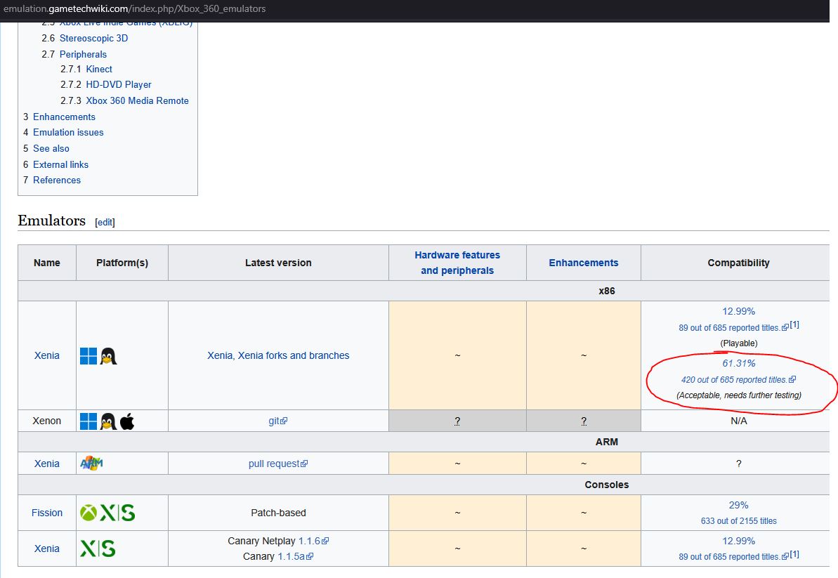The width and height of the screenshot is (838, 578).
Task: Open the 89 of 685 titles link above (Playable)
Action: coord(733,327)
